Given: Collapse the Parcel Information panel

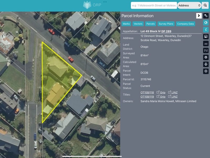Looking at the screenshot, I should tap(199, 16).
